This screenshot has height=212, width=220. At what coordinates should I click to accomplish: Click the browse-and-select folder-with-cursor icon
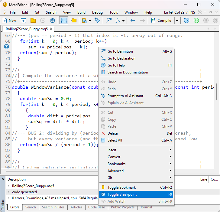[85, 21]
